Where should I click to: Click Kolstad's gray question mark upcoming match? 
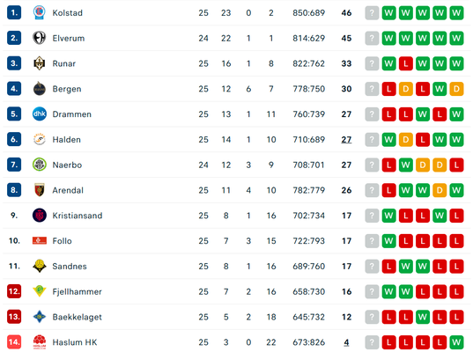[x=372, y=12]
